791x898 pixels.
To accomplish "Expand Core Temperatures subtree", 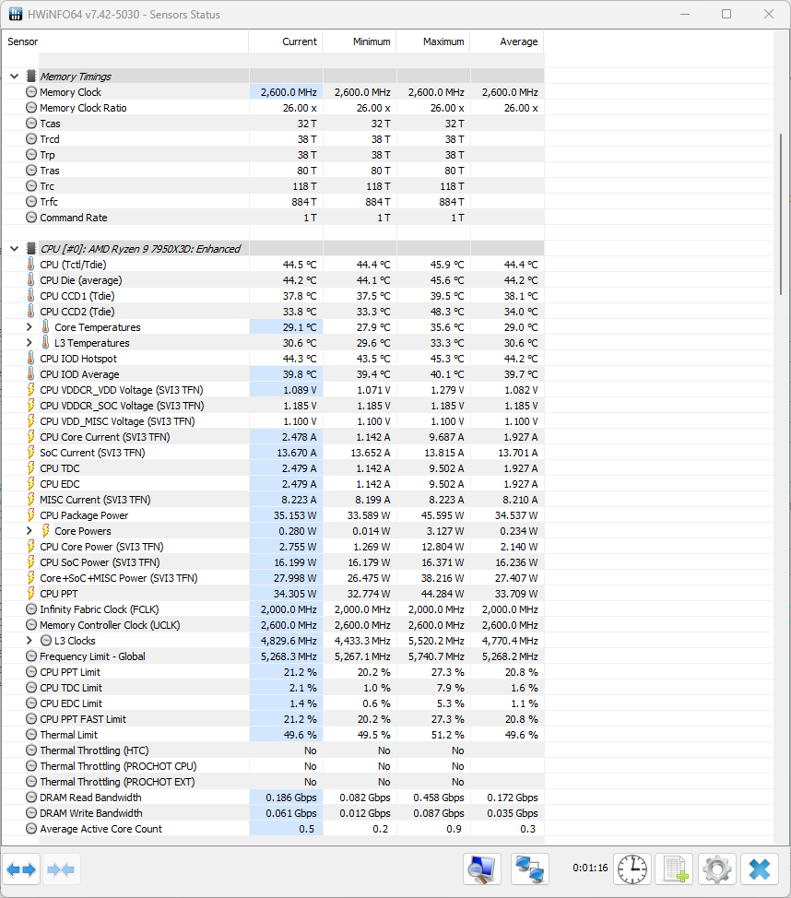I will click(x=30, y=326).
